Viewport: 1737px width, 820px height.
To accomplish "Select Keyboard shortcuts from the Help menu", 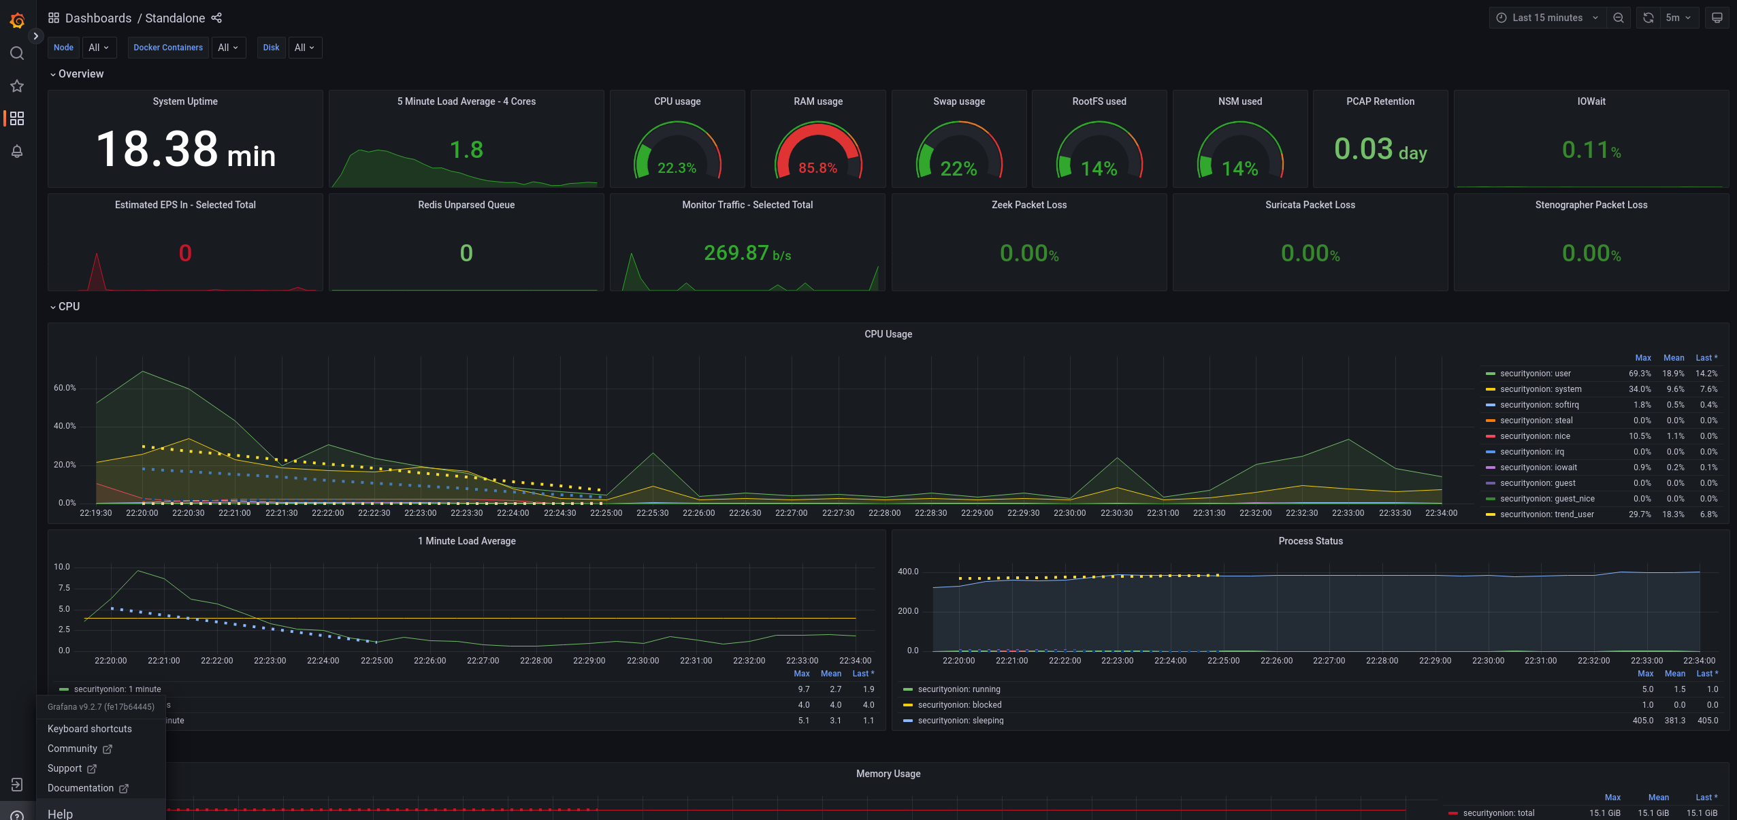I will (x=89, y=729).
